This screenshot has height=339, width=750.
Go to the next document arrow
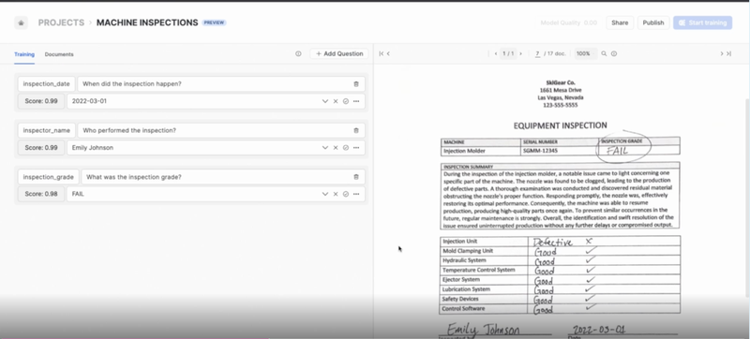click(x=721, y=54)
